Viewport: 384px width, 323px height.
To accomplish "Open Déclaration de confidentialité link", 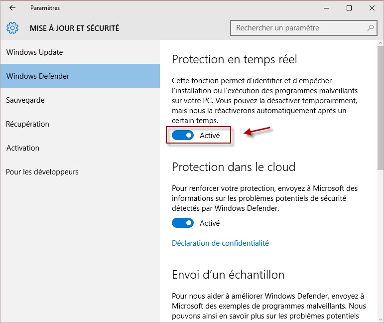I will [x=220, y=243].
